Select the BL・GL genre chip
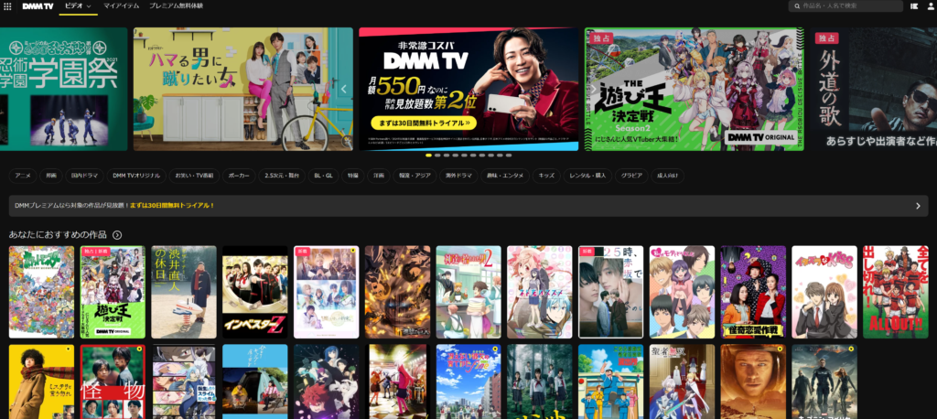This screenshot has width=937, height=419. pyautogui.click(x=323, y=176)
